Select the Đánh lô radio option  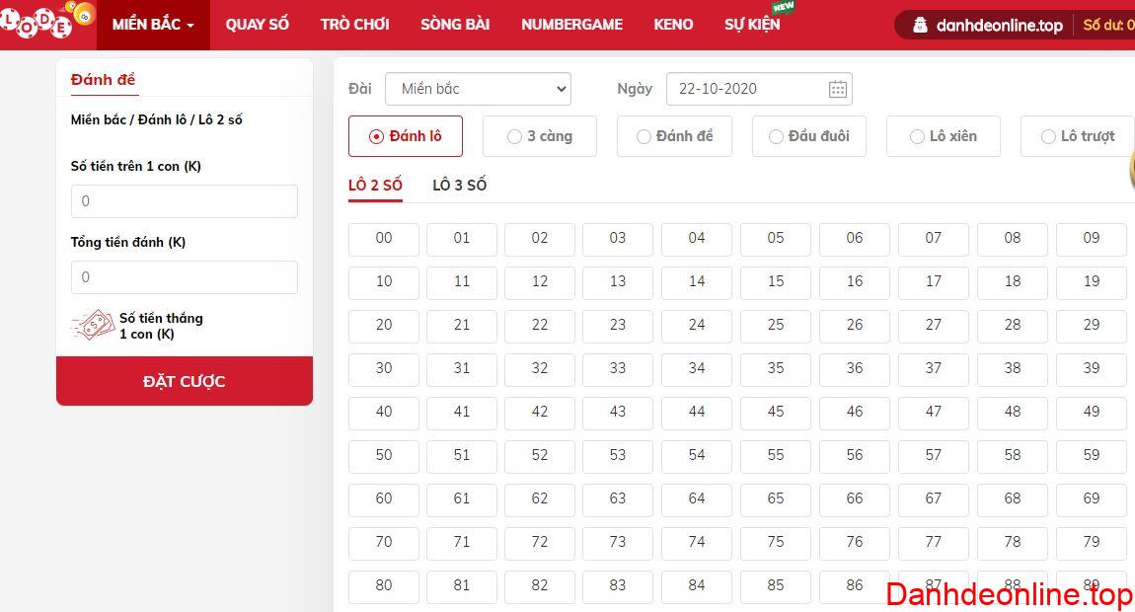[406, 136]
